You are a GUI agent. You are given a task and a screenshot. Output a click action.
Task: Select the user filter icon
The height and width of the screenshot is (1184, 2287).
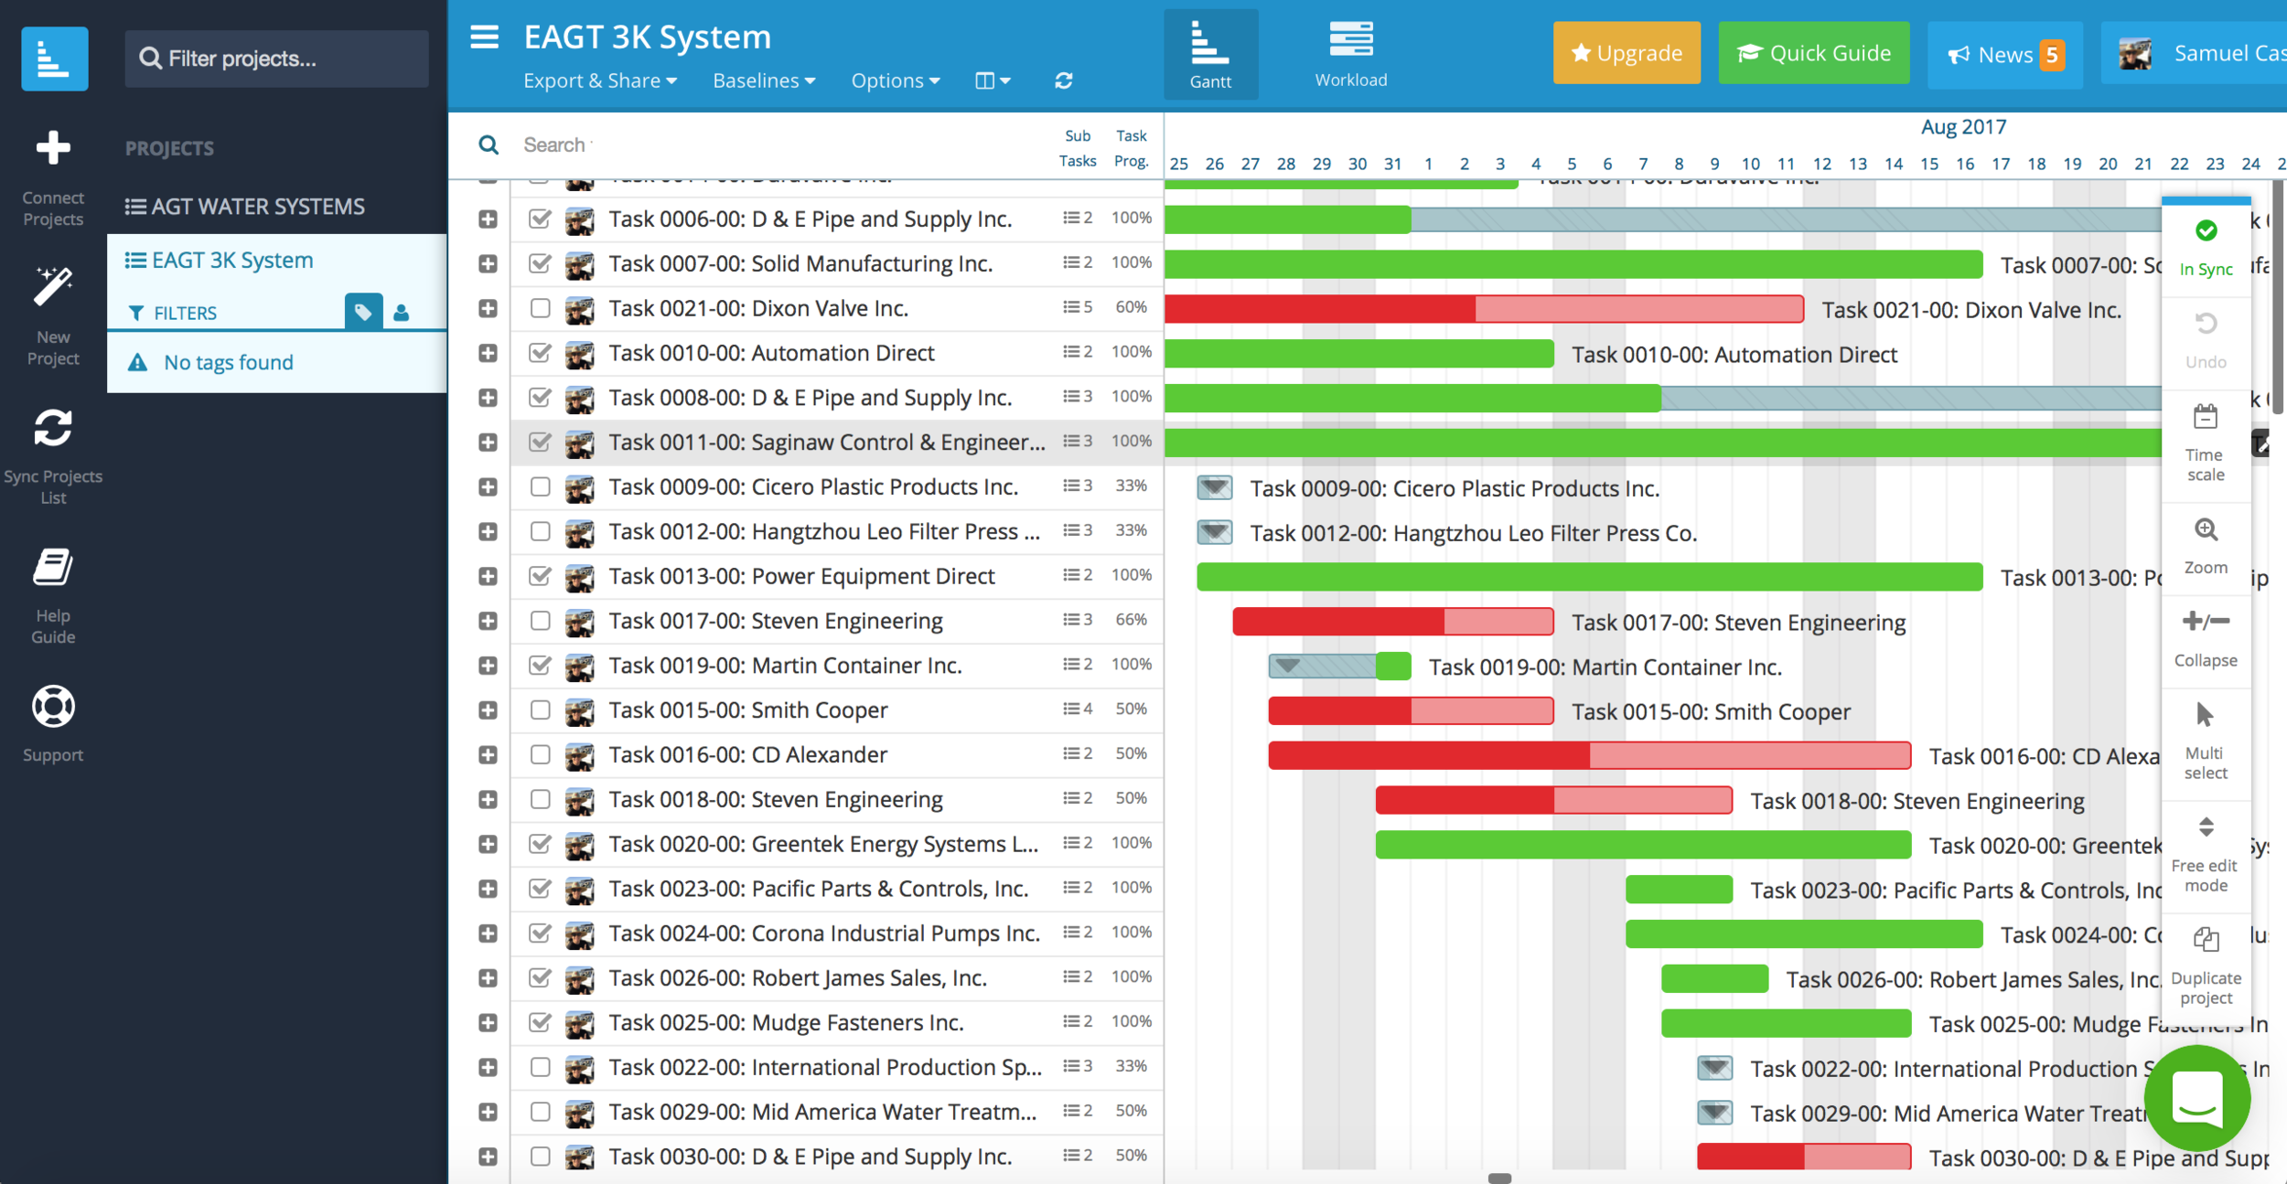tap(401, 313)
